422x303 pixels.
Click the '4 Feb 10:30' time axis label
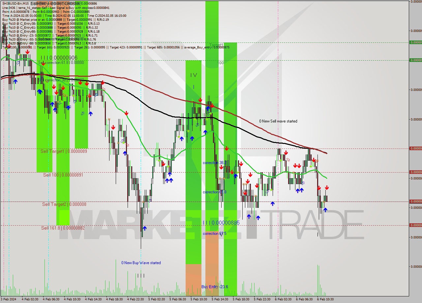72,299
